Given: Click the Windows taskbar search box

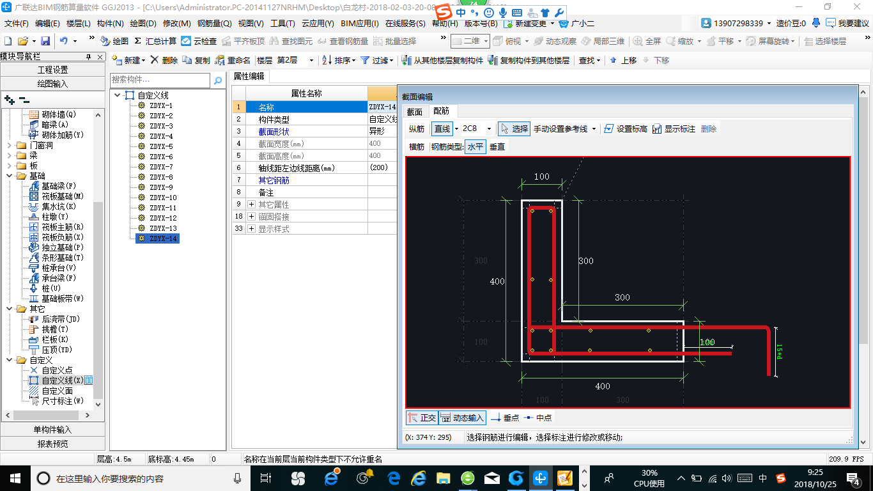Looking at the screenshot, I should pyautogui.click(x=142, y=478).
